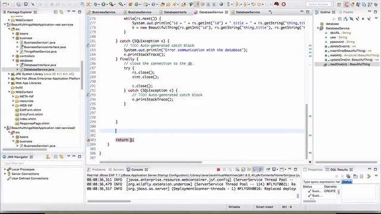381x214 pixels.
Task: Open DatabaseInterface.java in Package Explorer
Action: pyautogui.click(x=40, y=65)
